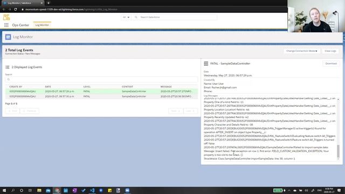Click the magnifier icon in Salesforce search
345x194 pixels.
136,17
